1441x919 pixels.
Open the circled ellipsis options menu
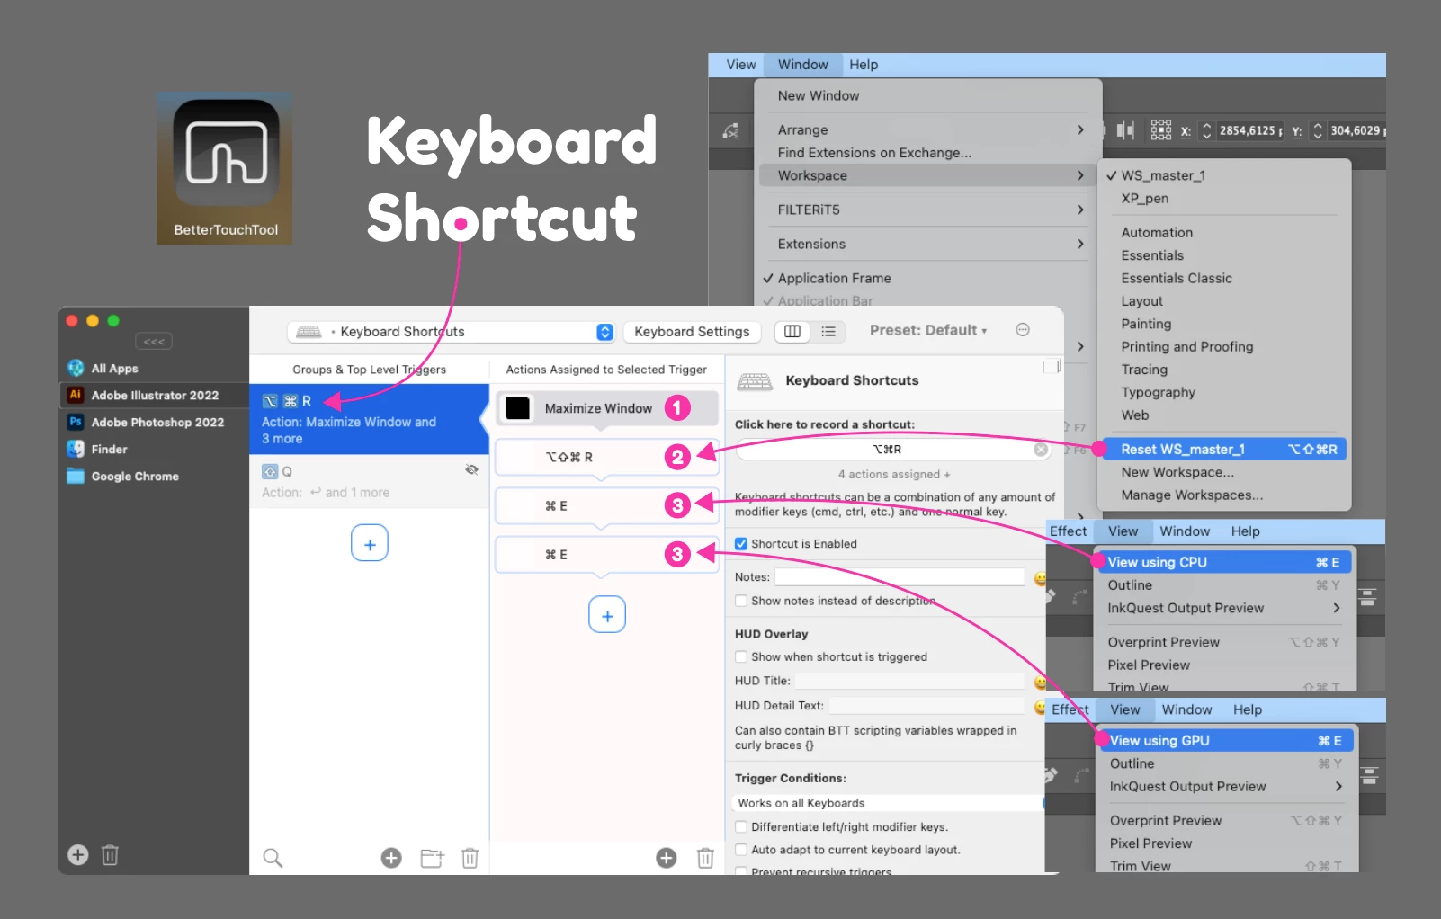[x=1023, y=330]
